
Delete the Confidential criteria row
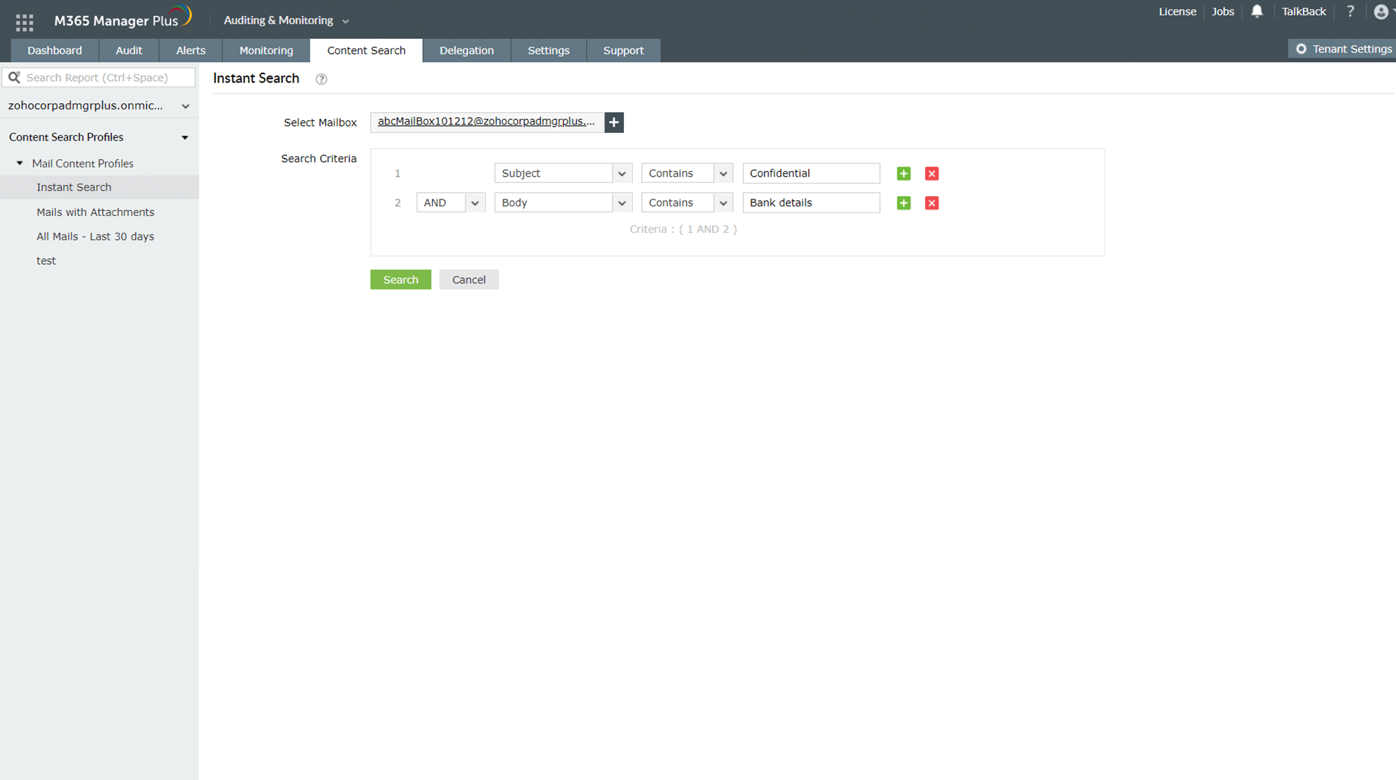(931, 173)
